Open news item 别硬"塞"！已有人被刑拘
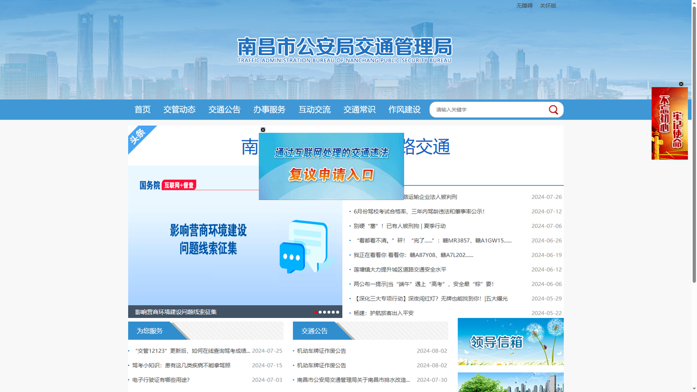 point(399,226)
